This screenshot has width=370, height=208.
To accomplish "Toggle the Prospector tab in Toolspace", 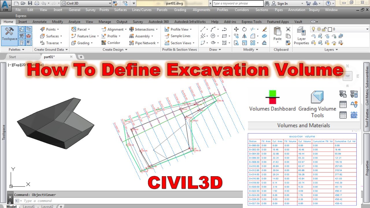I will click(22, 29).
